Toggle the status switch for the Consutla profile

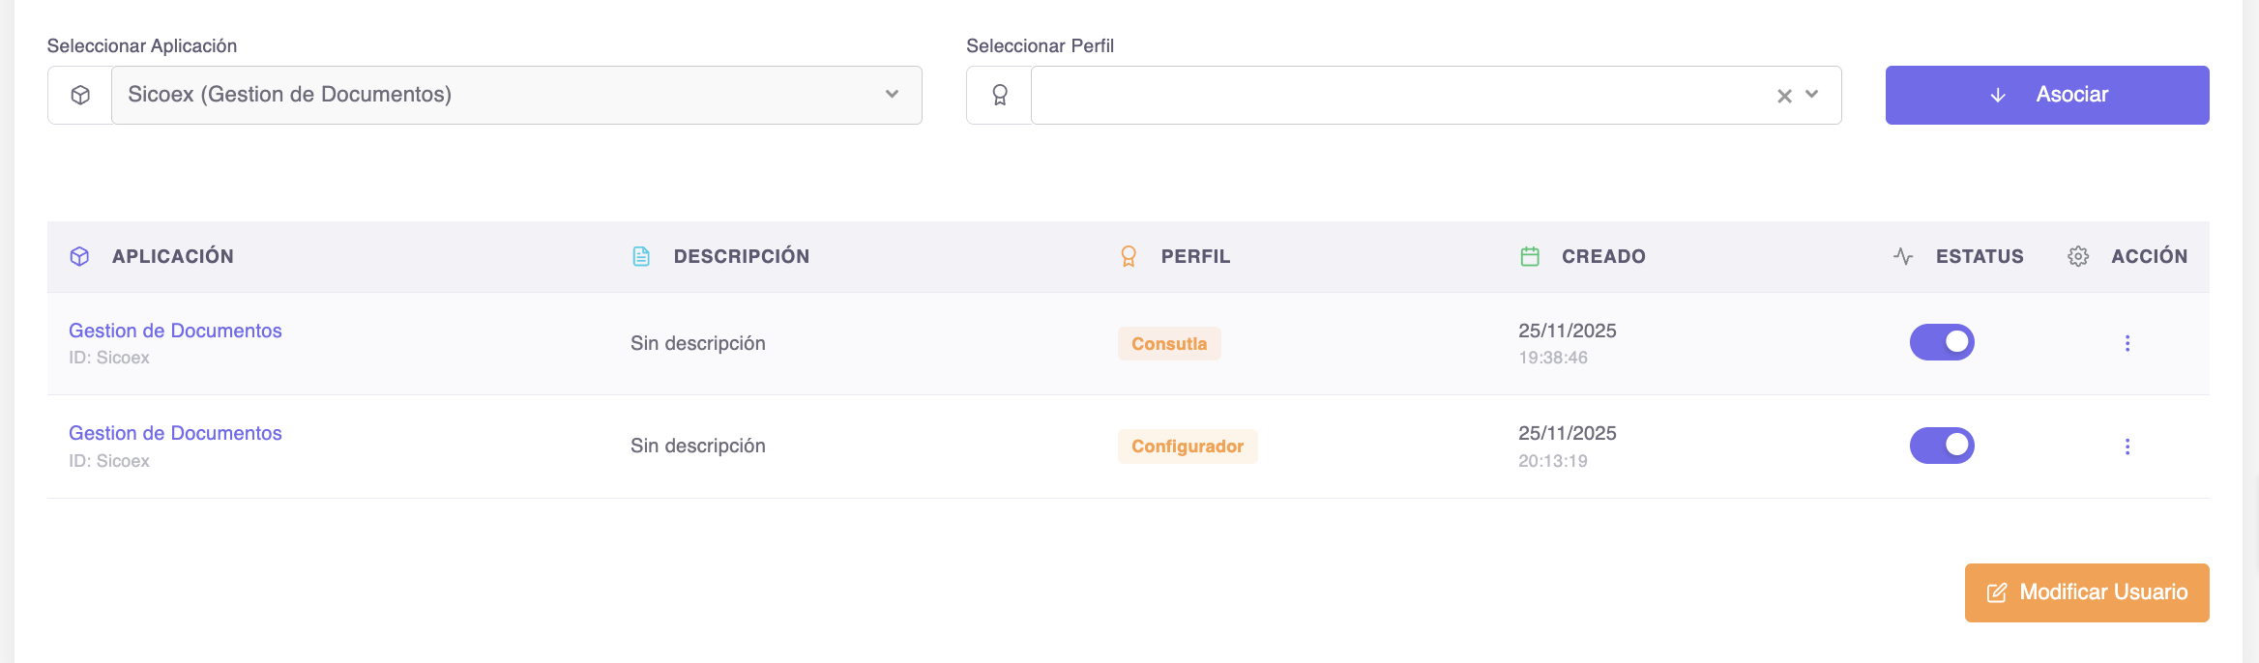tap(1942, 342)
